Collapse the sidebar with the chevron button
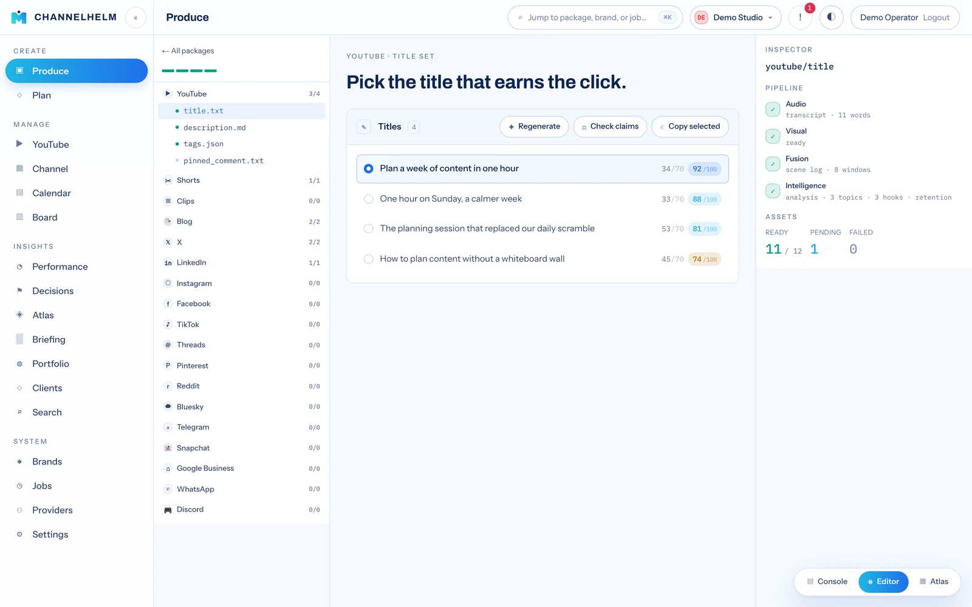Viewport: 972px width, 607px height. (x=135, y=18)
